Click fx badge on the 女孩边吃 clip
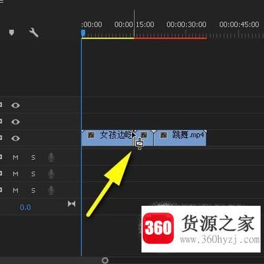 [x=91, y=135]
